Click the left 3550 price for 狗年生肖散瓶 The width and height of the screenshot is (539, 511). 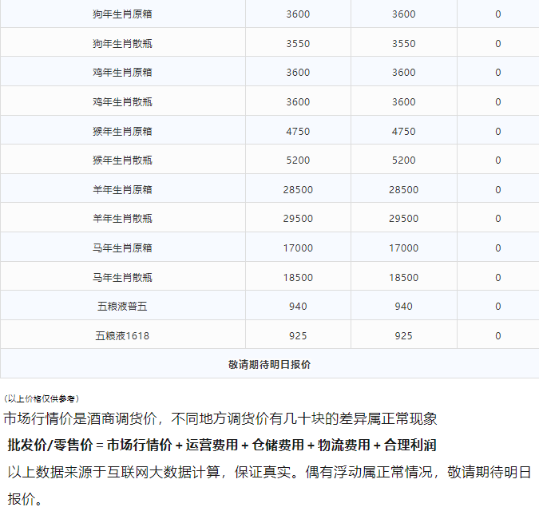point(298,44)
